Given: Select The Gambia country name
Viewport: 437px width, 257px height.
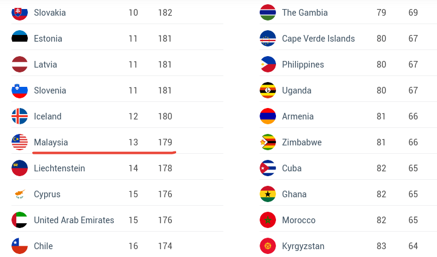Looking at the screenshot, I should 304,13.
